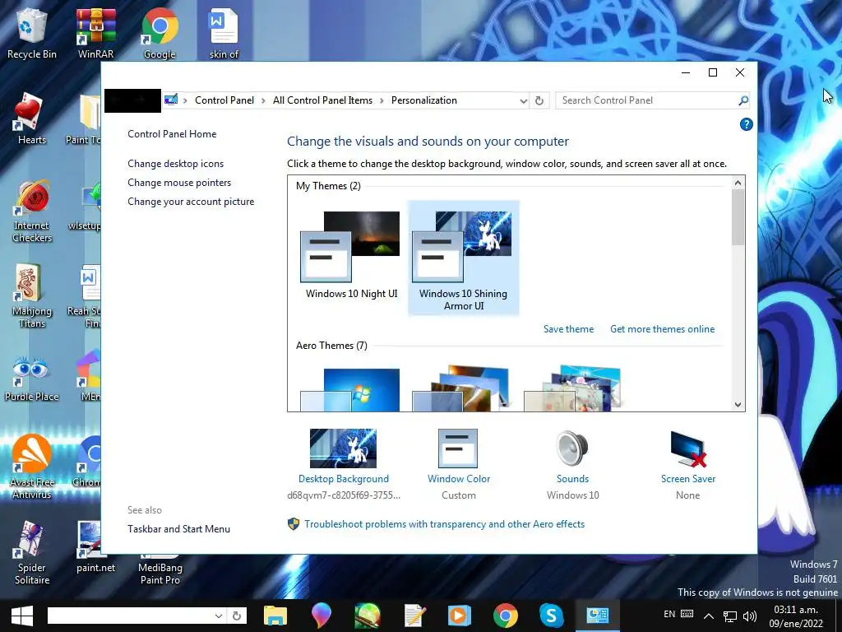Click the theme list scroll down arrow

point(738,405)
